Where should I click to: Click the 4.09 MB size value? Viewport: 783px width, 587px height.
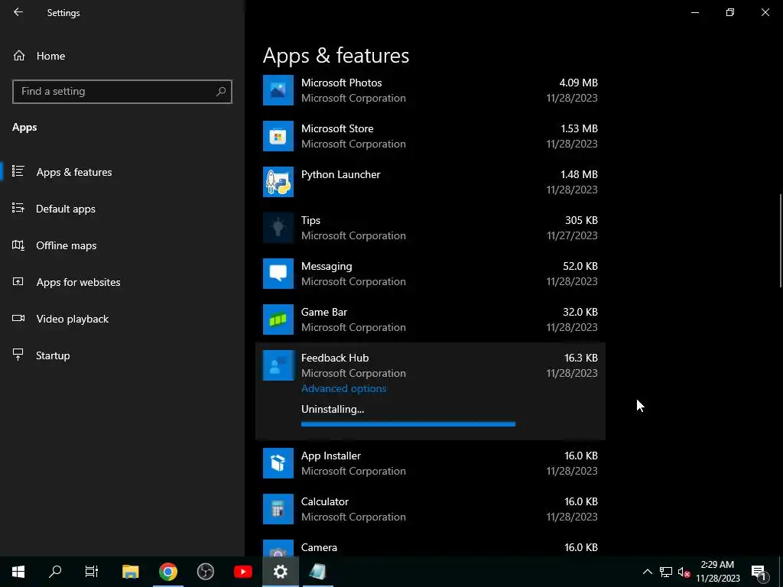(578, 83)
